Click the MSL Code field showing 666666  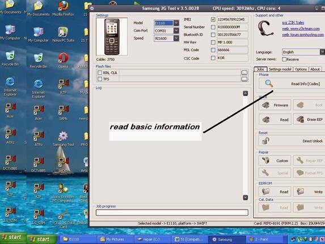coord(232,50)
